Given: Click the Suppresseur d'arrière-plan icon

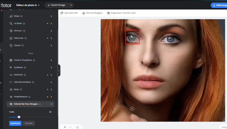Looking at the screenshot, I should pyautogui.click(x=108, y=13).
